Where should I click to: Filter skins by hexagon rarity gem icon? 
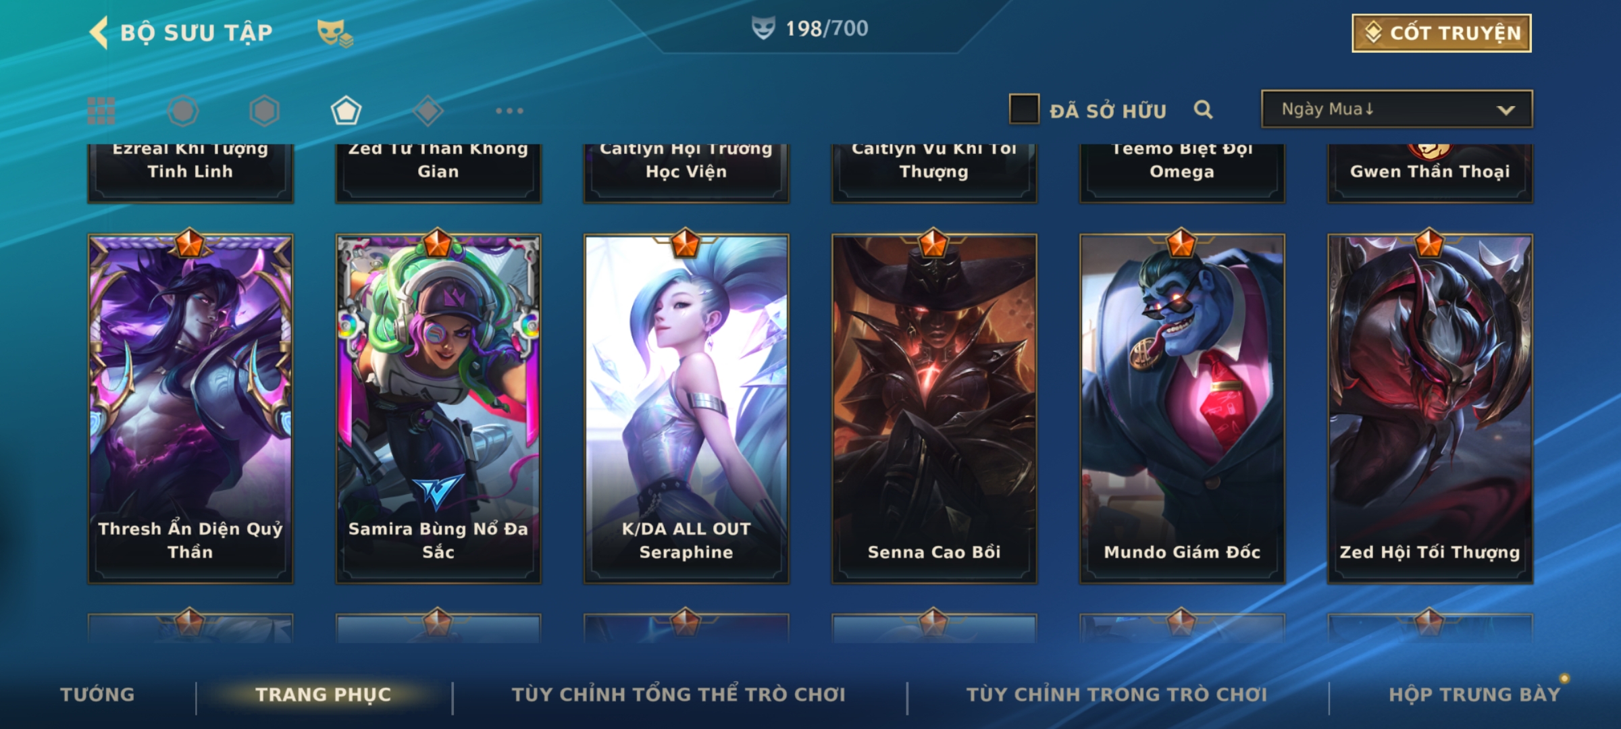click(x=264, y=111)
